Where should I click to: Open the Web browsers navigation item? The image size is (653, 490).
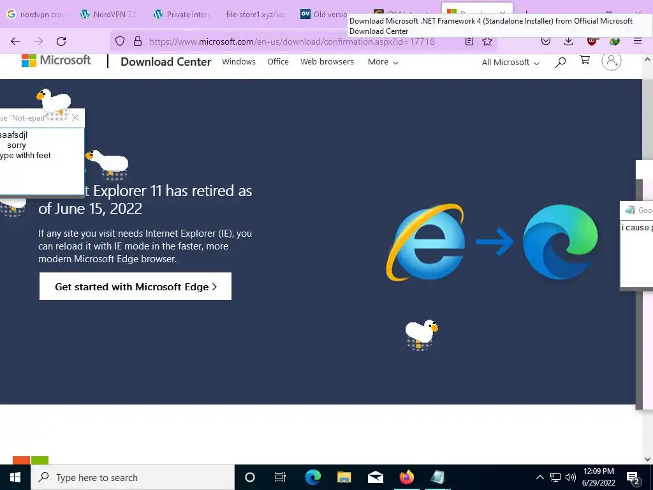pos(327,62)
